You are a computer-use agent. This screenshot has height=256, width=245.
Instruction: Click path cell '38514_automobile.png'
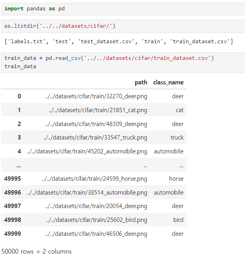click(x=87, y=193)
